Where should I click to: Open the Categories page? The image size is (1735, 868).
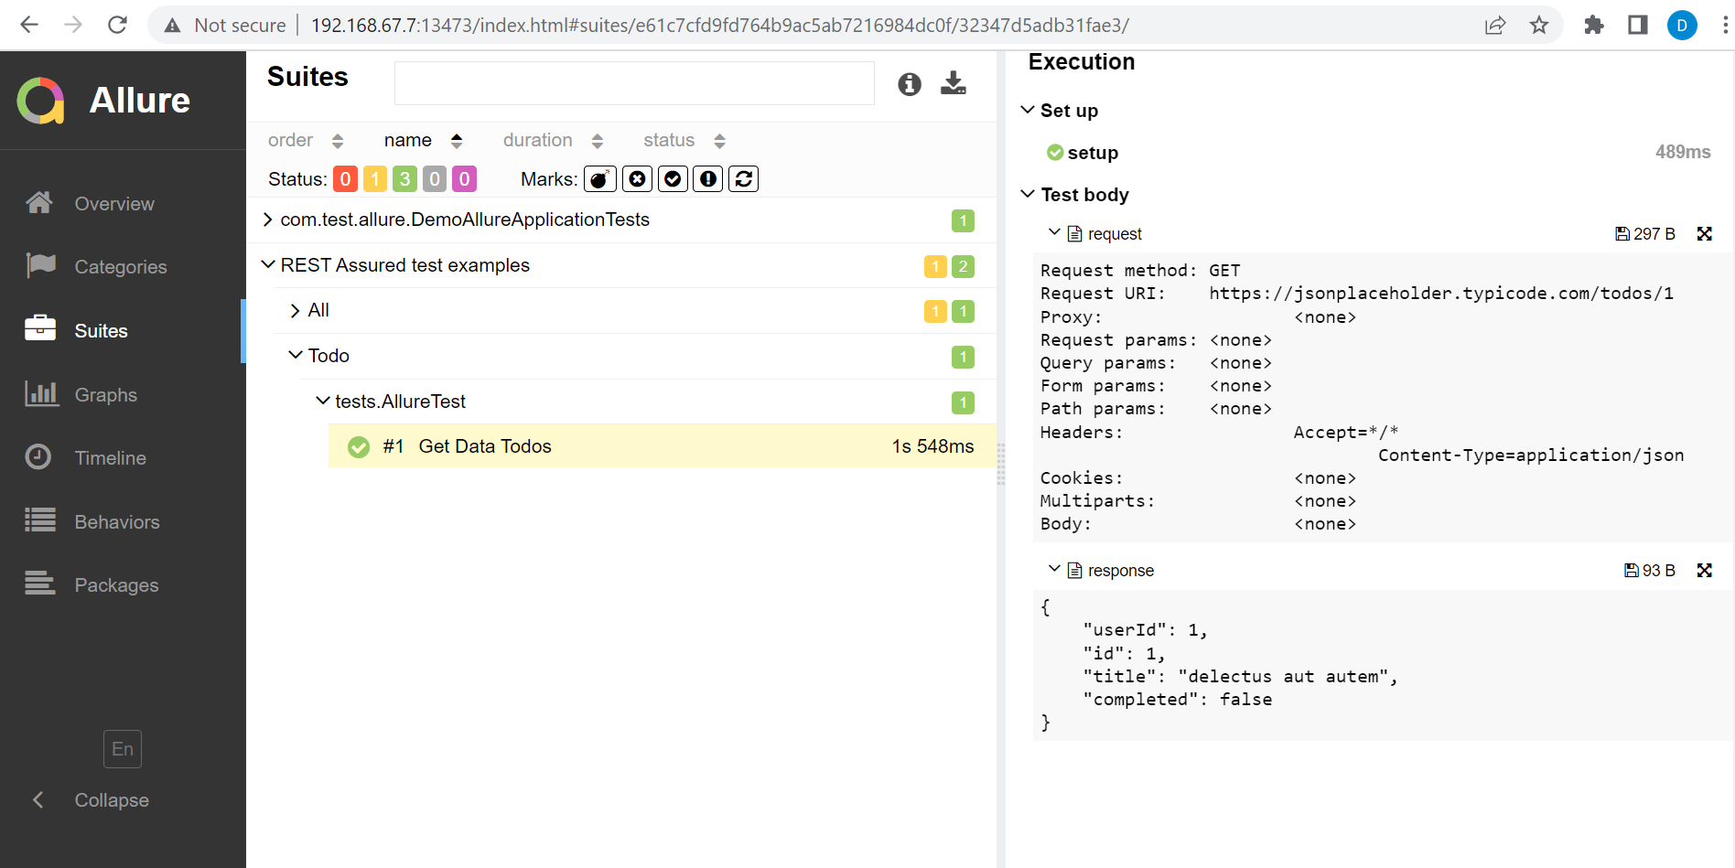pos(120,266)
